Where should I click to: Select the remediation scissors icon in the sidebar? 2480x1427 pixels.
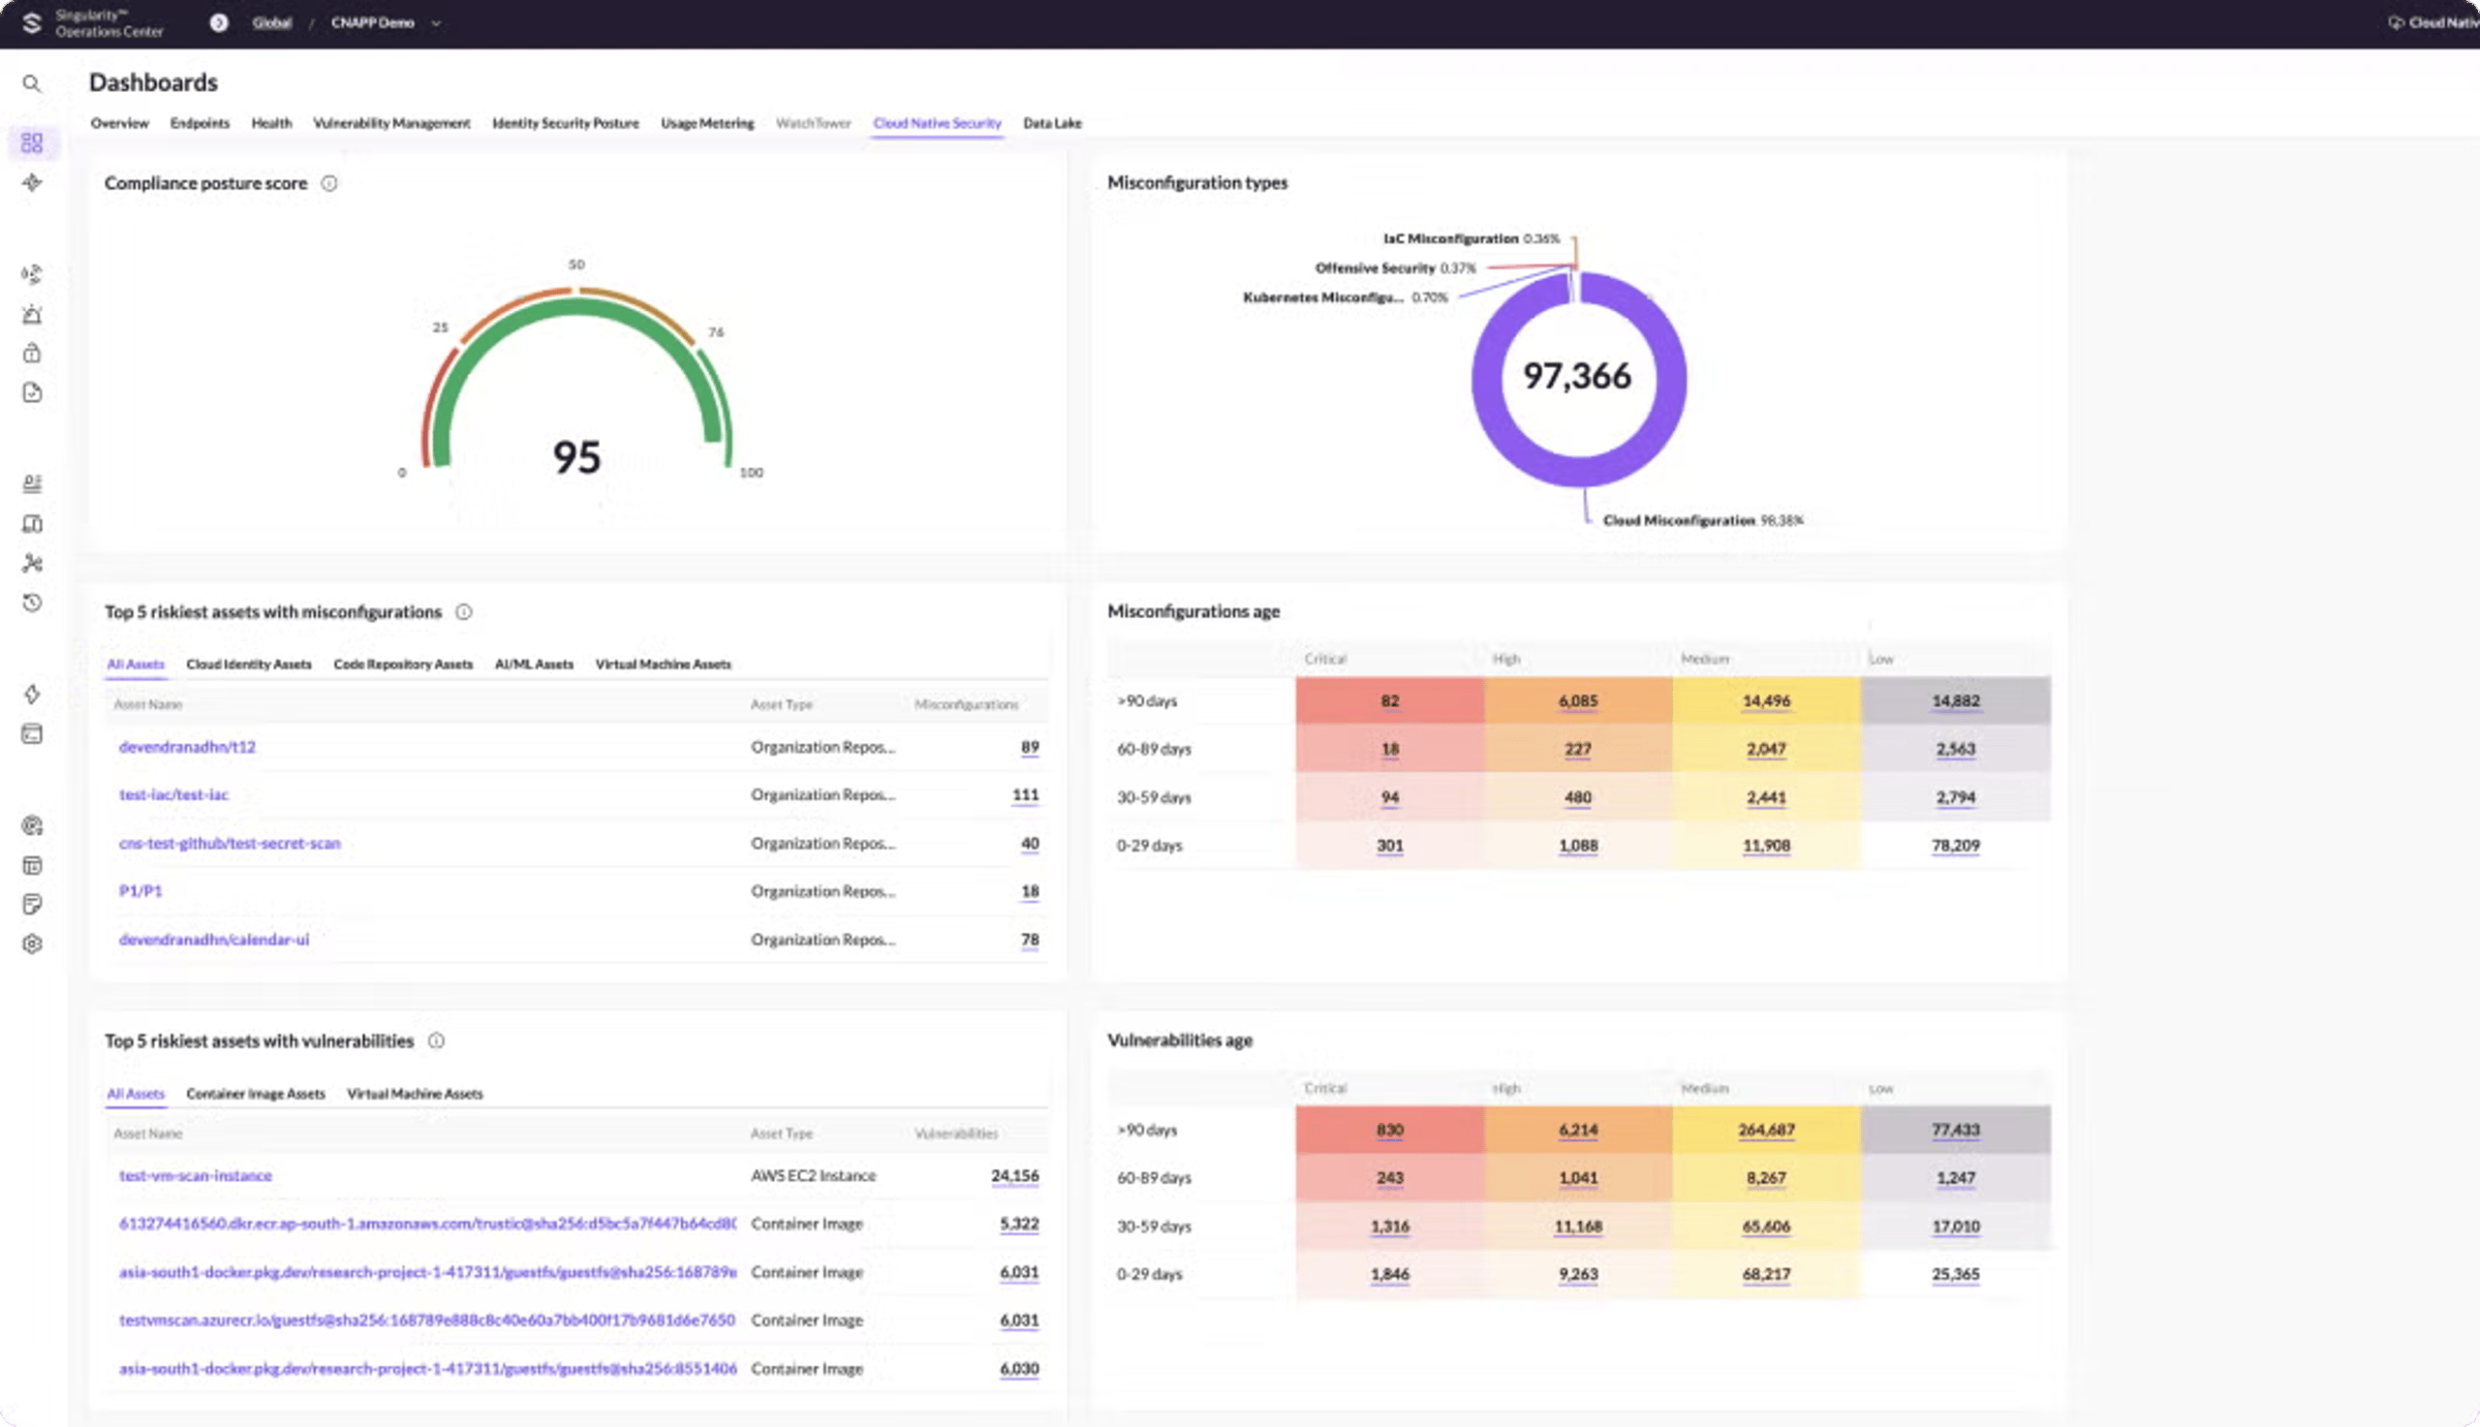pos(32,563)
